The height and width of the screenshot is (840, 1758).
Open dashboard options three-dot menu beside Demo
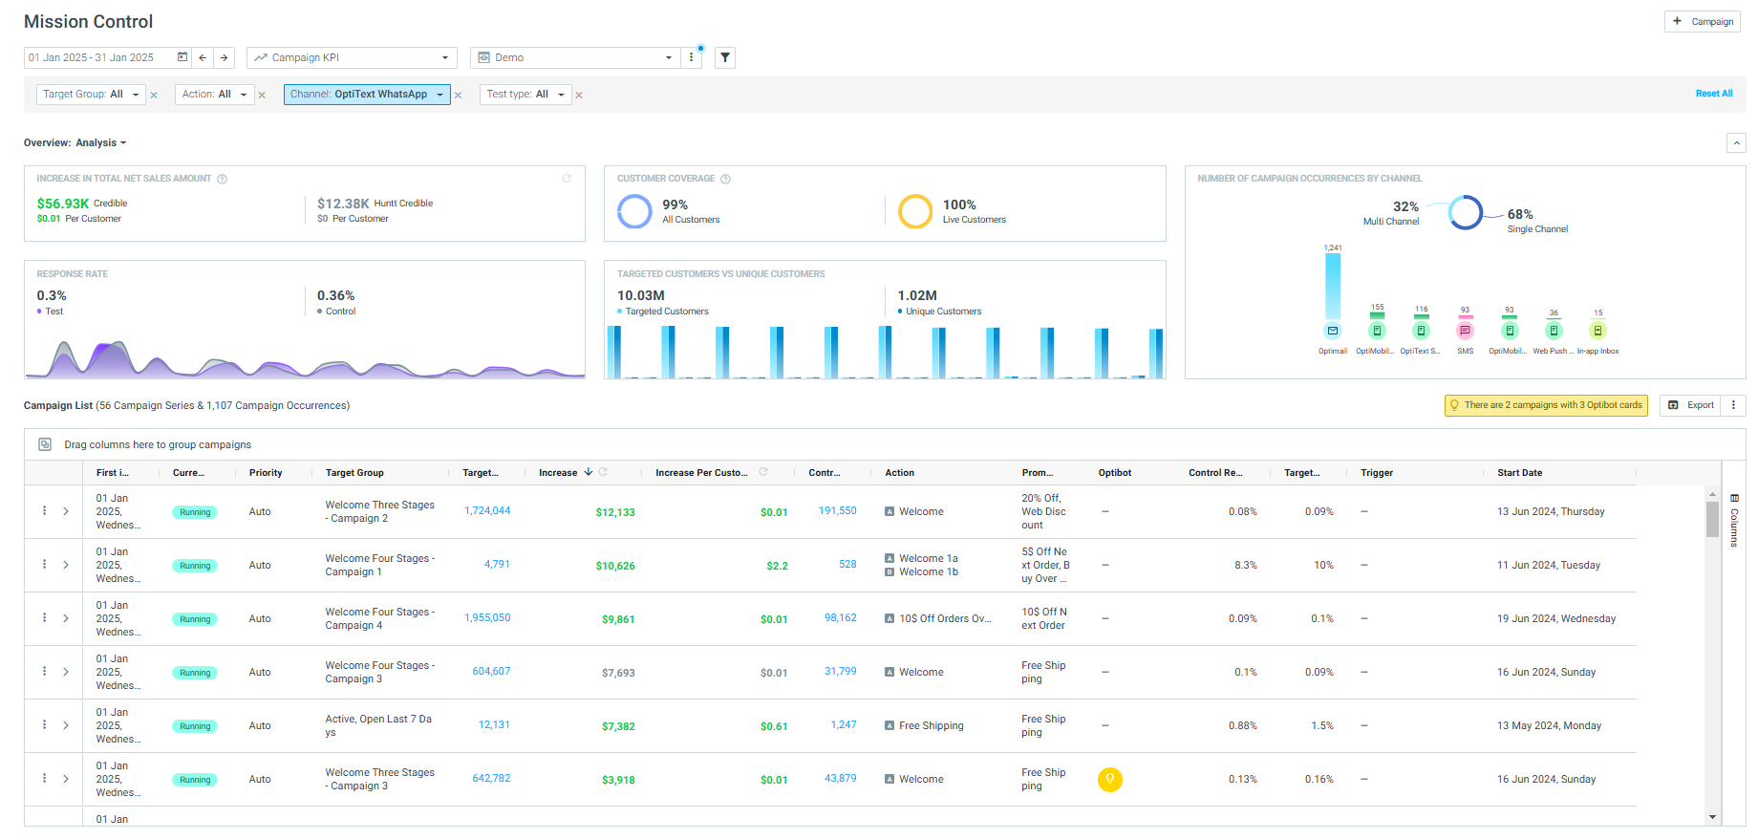pos(692,57)
